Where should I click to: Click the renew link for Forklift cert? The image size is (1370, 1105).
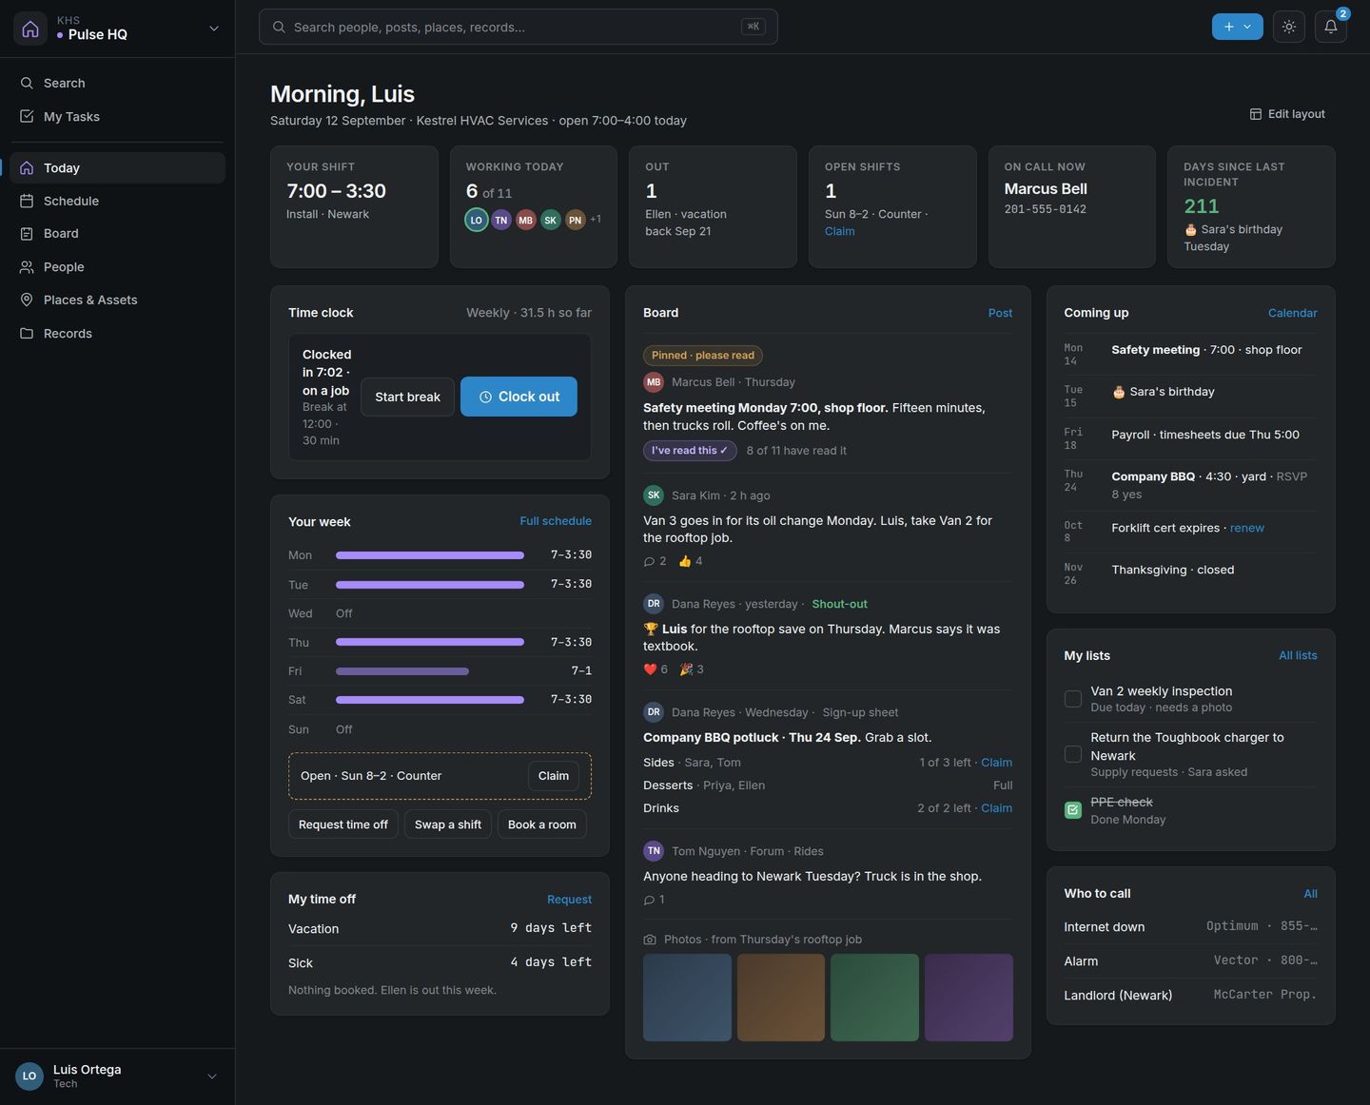(x=1247, y=528)
